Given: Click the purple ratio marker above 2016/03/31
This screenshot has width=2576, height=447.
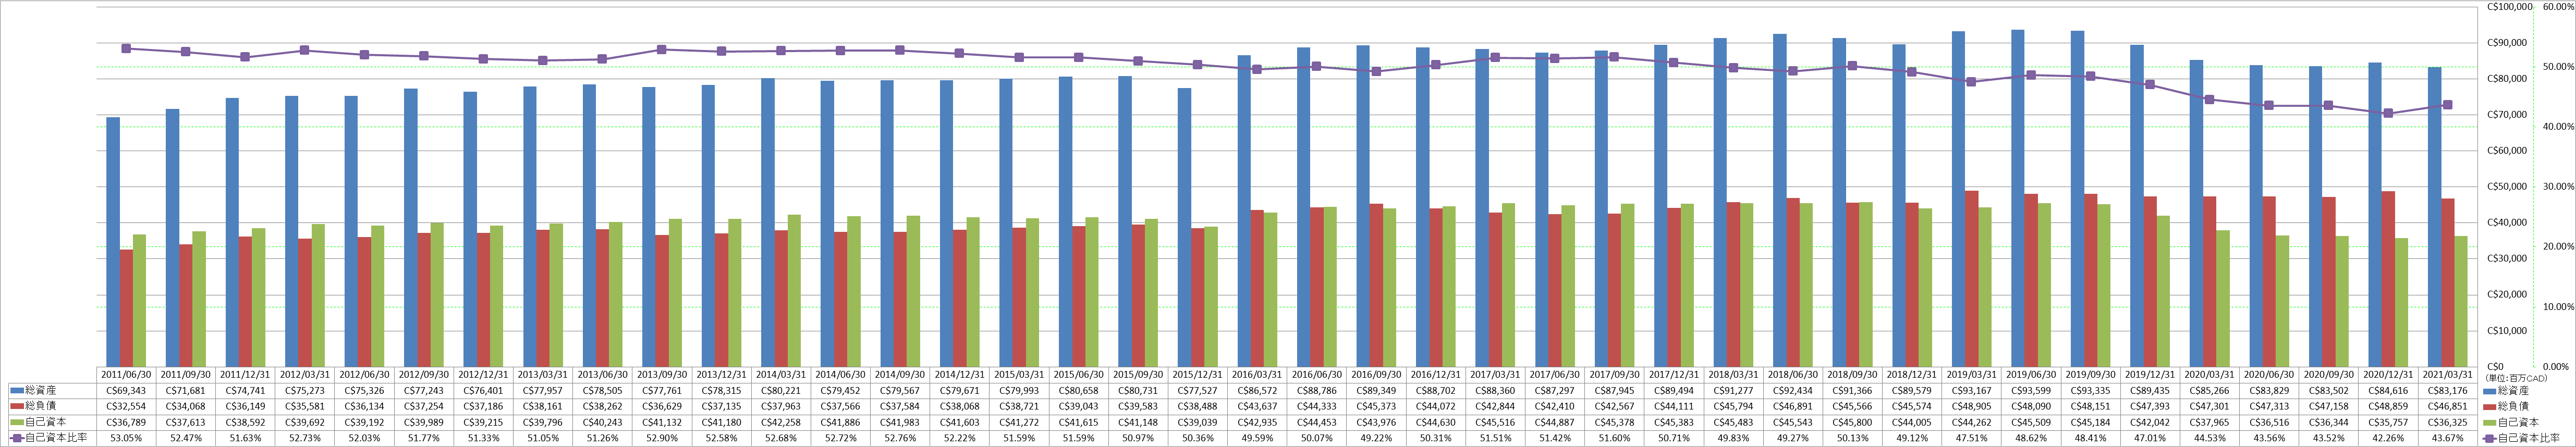Looking at the screenshot, I should tap(1258, 69).
